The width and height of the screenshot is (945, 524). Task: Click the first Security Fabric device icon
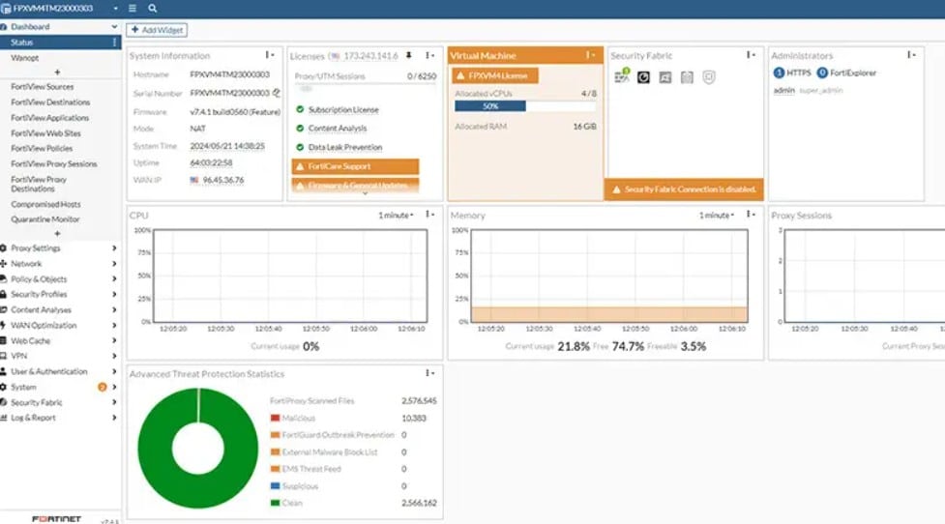[621, 75]
